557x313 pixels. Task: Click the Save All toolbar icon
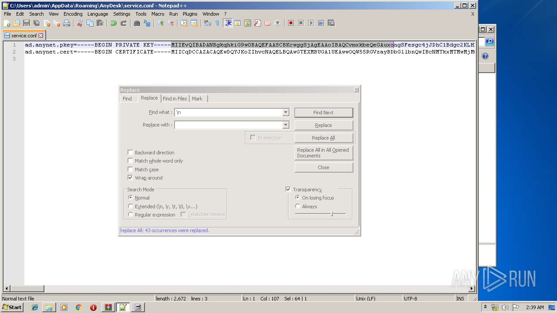pos(37,23)
